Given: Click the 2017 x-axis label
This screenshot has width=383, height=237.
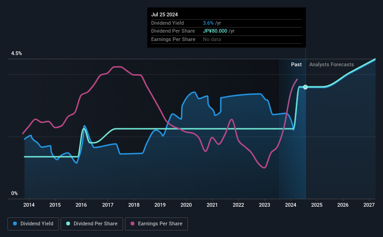Looking at the screenshot, I should (x=107, y=205).
